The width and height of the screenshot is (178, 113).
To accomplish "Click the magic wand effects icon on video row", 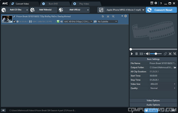I will (113, 16).
